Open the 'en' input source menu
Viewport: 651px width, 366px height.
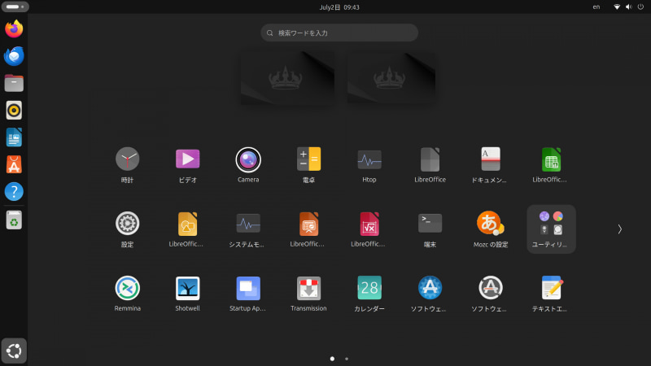(x=596, y=7)
